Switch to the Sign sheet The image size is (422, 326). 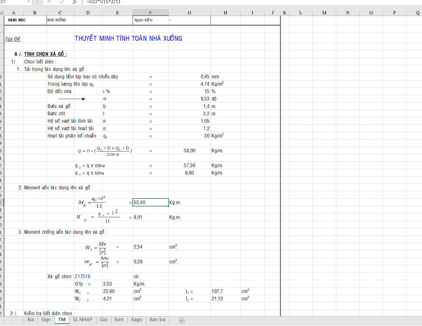(x=46, y=320)
